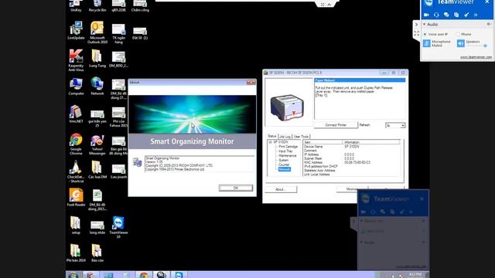495x278 pixels.
Task: Click the Item column header
Action: 323,142
